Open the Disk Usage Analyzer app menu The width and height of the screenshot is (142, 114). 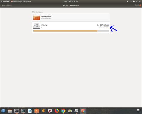click(21, 2)
